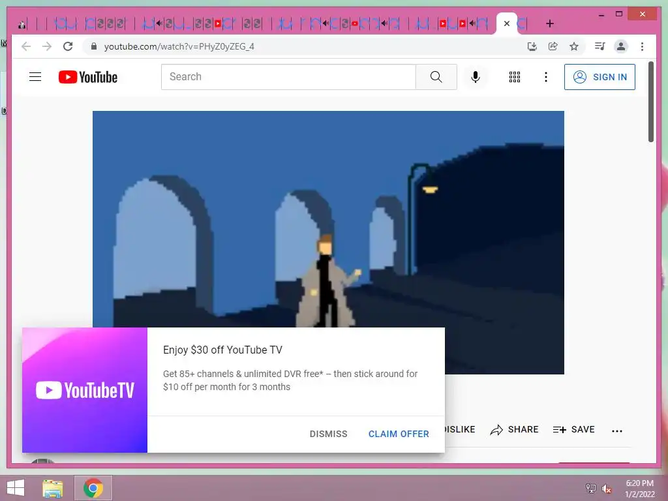Open the network tray icon
This screenshot has width=668, height=501.
coord(591,489)
